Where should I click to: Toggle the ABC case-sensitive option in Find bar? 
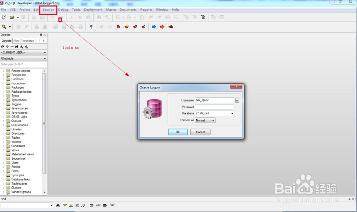tap(99, 206)
